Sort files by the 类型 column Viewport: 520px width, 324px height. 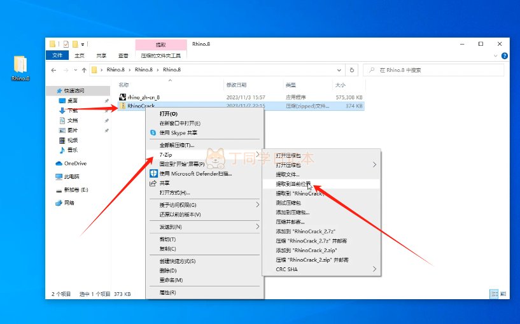click(x=290, y=85)
